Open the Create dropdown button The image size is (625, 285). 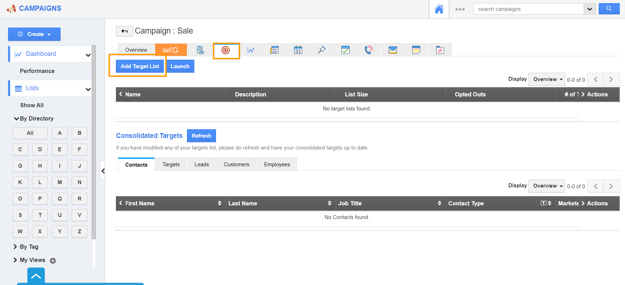(x=34, y=34)
